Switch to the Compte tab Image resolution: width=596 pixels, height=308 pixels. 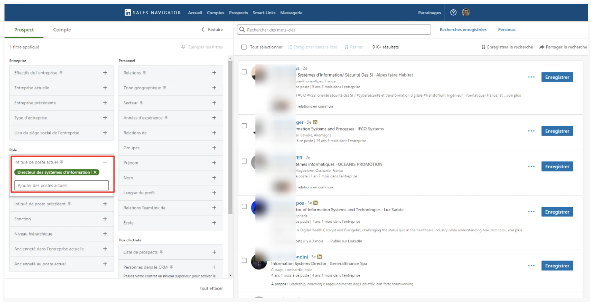(x=62, y=30)
